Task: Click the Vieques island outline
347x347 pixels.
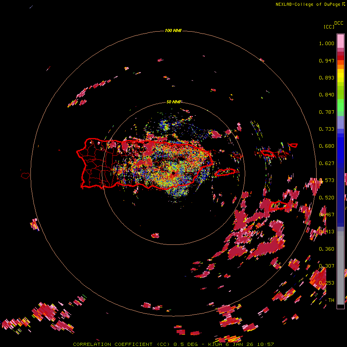Action: 225,172
